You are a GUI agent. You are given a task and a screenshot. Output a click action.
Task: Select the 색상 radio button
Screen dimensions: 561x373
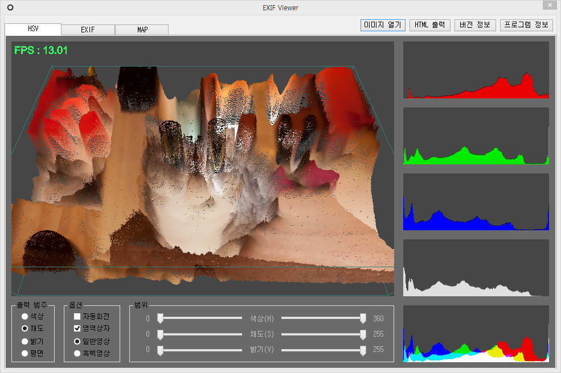point(25,316)
